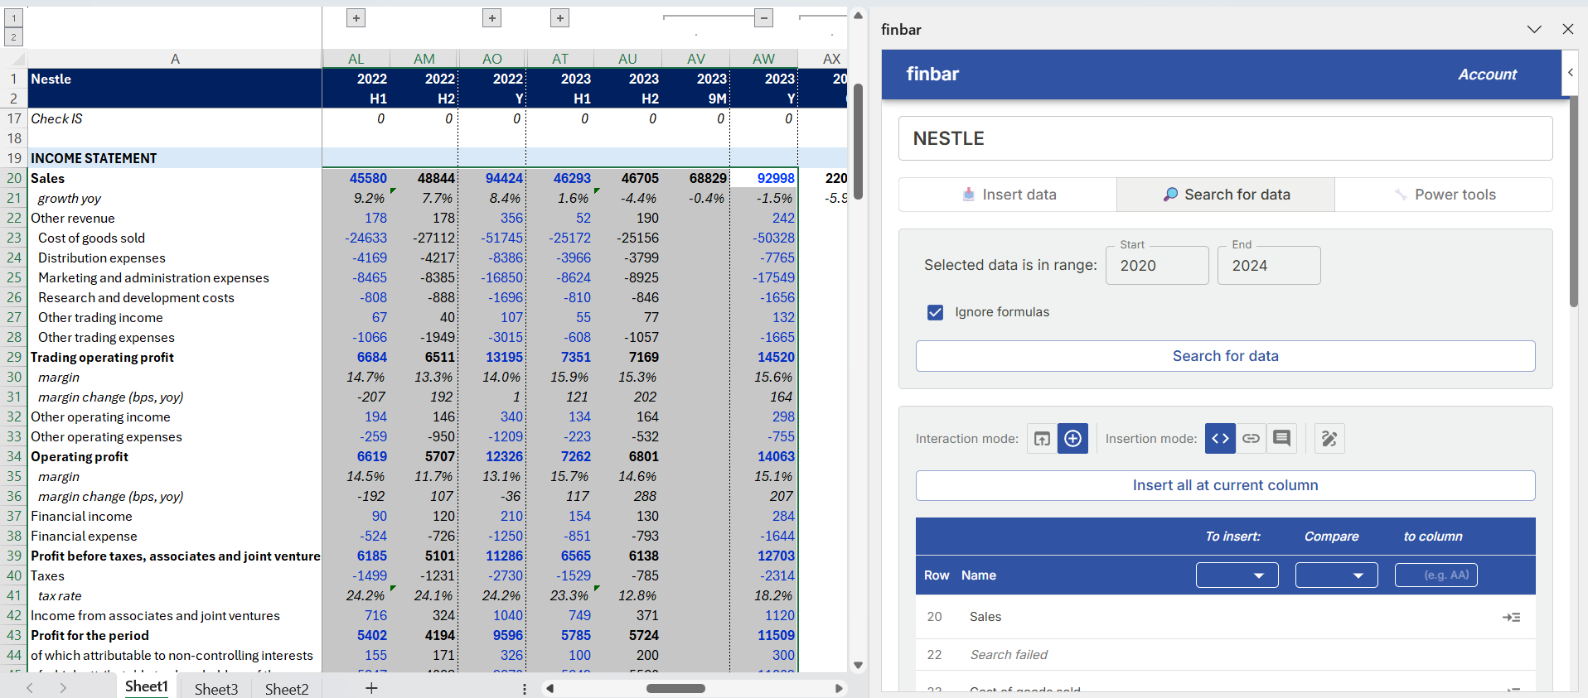Open the finbar task pane options chevron

(1534, 29)
